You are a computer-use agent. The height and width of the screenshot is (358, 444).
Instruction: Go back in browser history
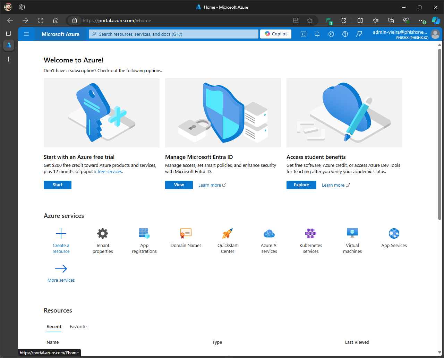pos(10,20)
